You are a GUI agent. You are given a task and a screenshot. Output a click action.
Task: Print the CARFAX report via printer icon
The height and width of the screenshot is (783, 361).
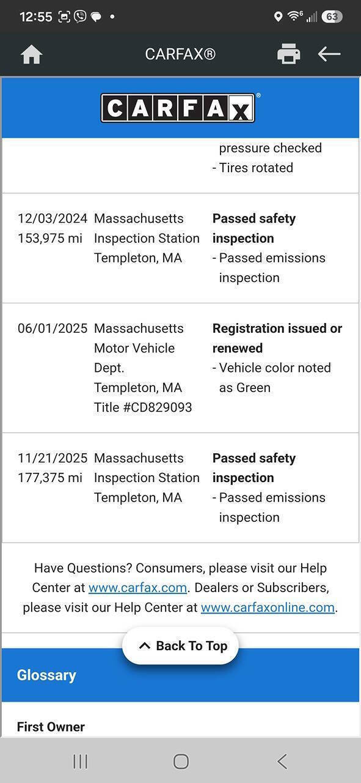[x=288, y=54]
